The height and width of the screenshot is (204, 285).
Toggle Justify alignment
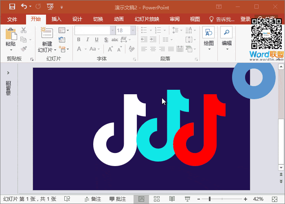click(171, 49)
